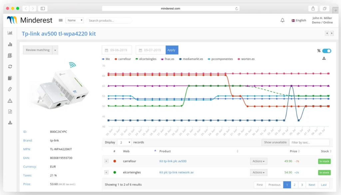Click the Filter by text field

(309, 142)
